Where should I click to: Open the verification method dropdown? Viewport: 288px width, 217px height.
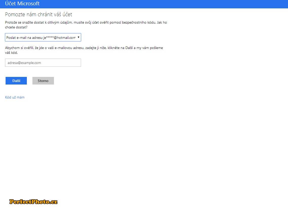point(43,37)
